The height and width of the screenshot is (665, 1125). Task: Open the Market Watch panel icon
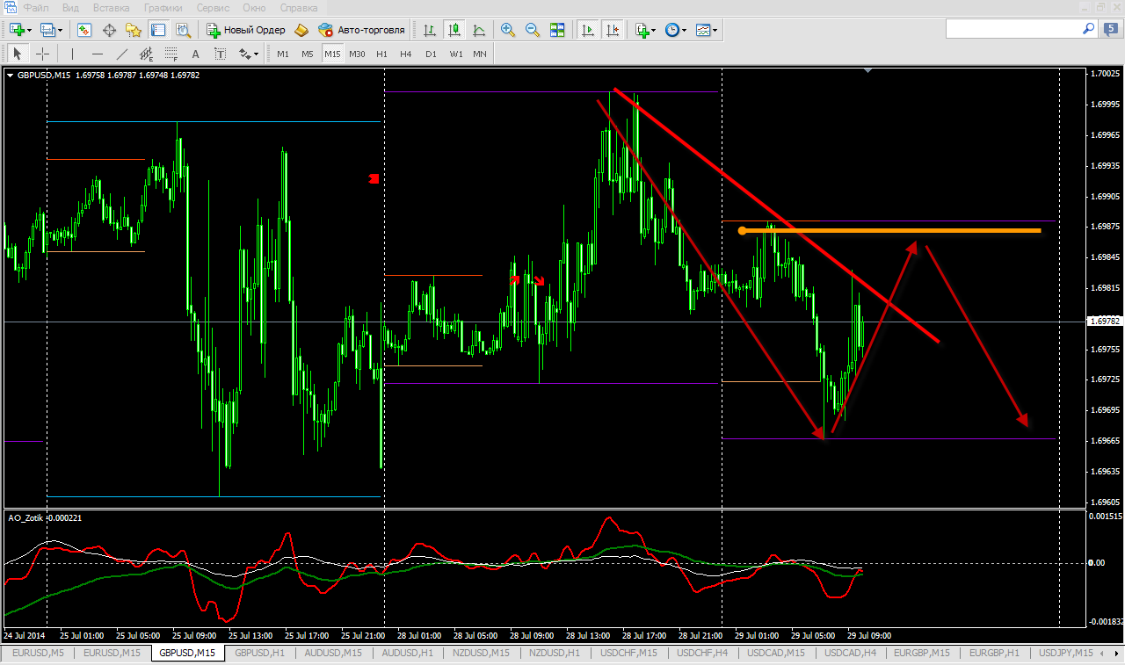click(x=84, y=30)
